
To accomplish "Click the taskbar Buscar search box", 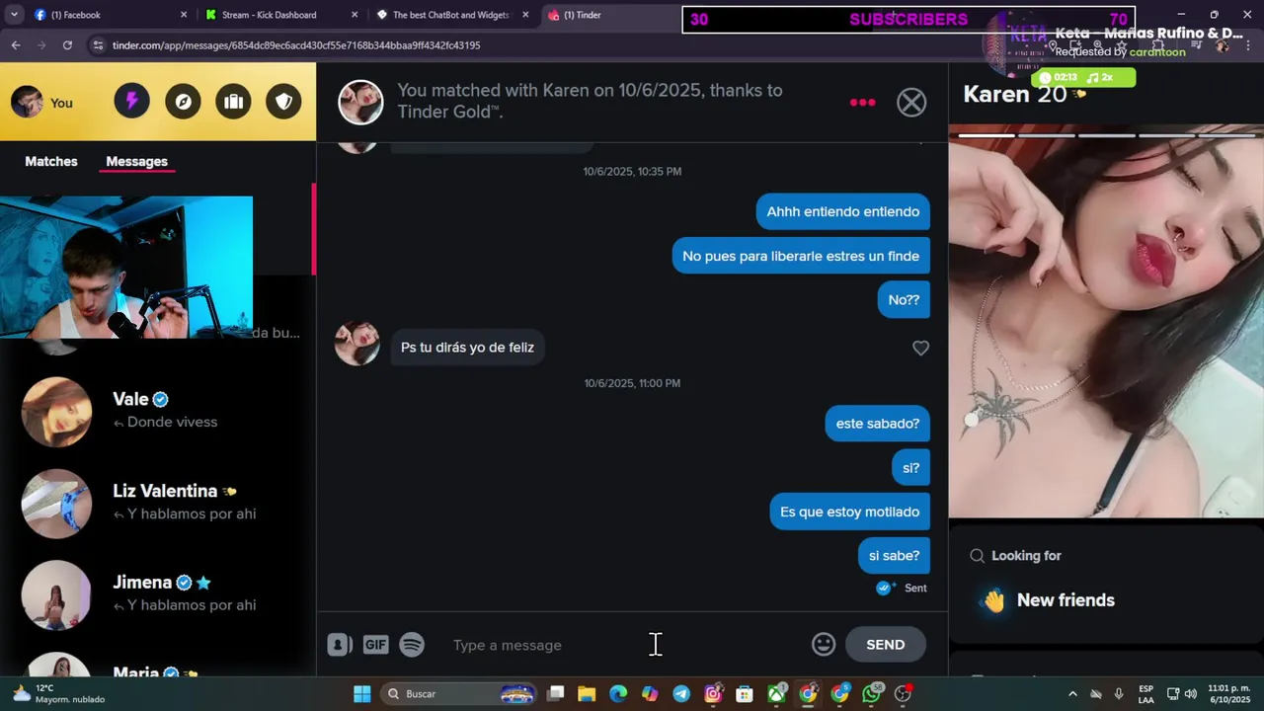I will 460,694.
